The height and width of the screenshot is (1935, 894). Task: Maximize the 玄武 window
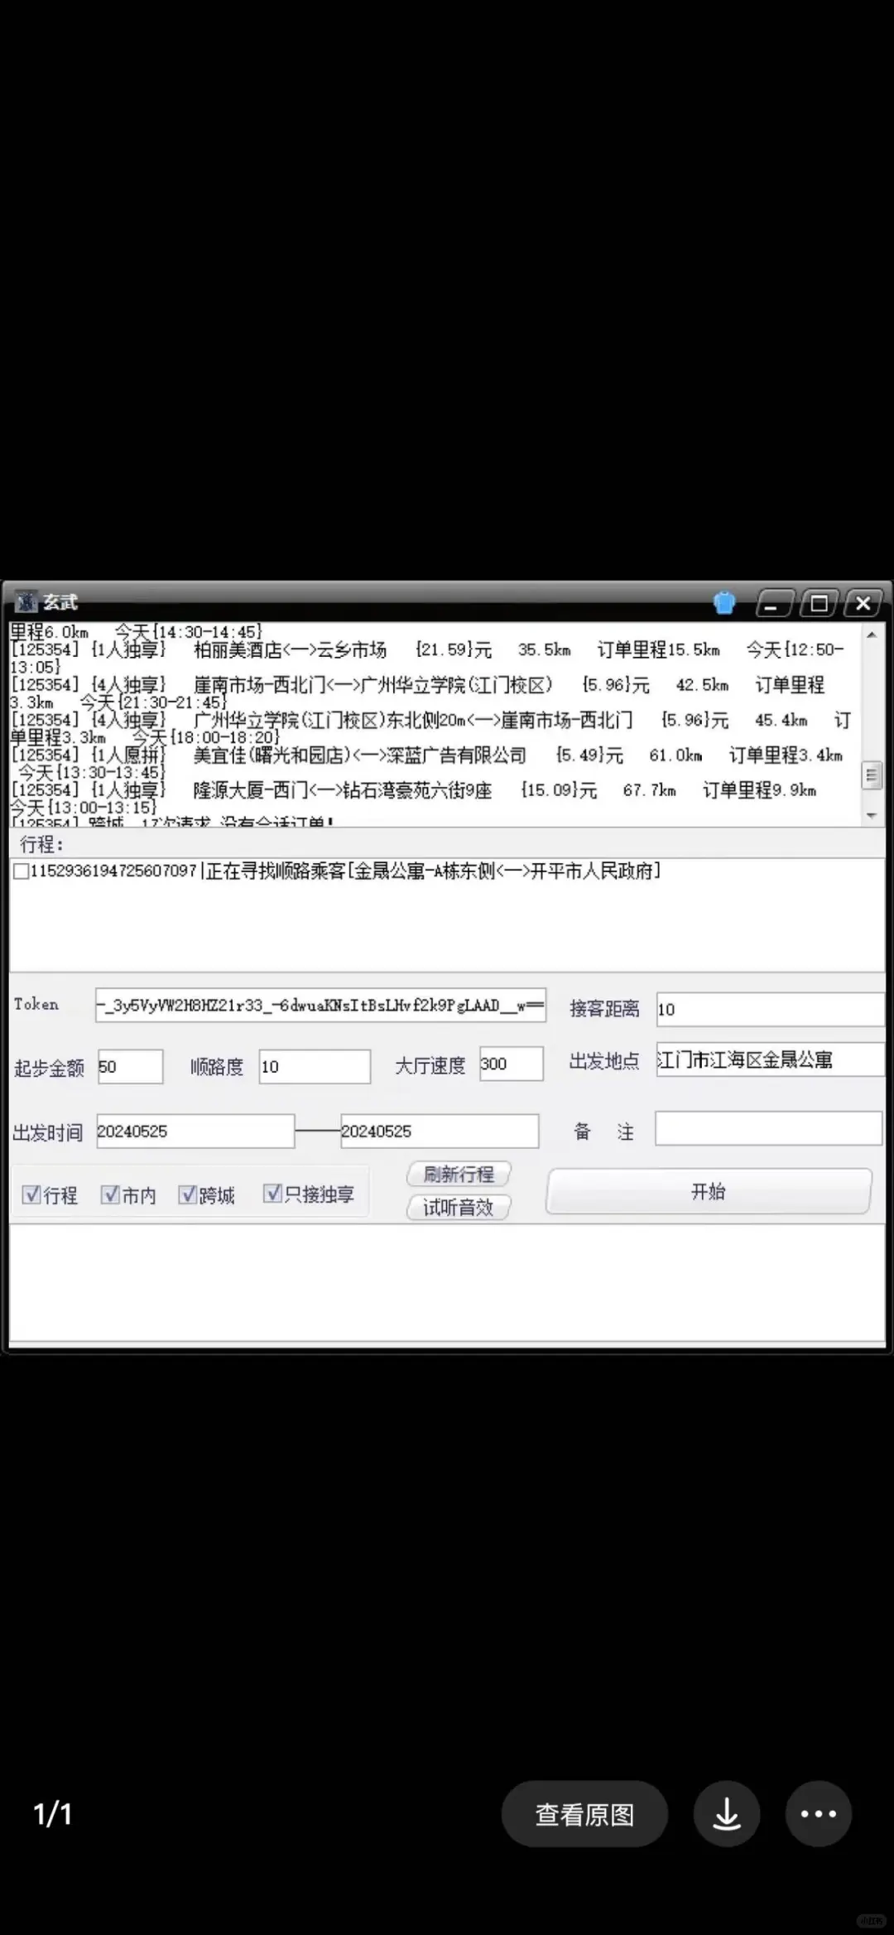click(x=818, y=604)
